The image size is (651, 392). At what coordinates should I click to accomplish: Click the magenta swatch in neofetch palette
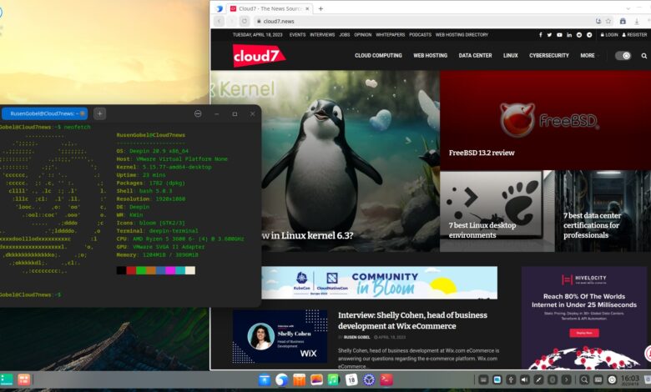tap(170, 270)
